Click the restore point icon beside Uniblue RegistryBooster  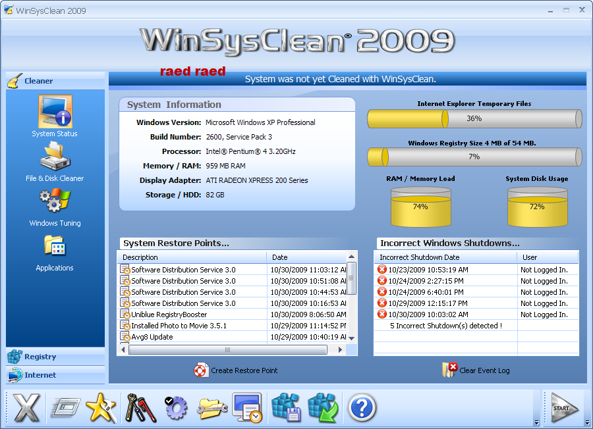[125, 315]
